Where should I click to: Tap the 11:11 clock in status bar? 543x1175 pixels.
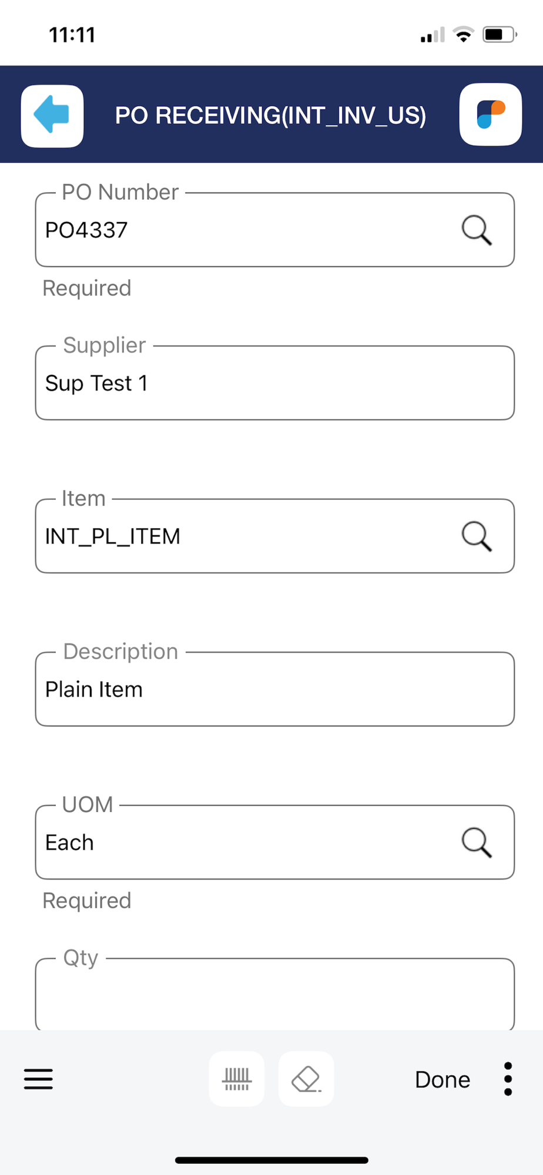click(72, 35)
